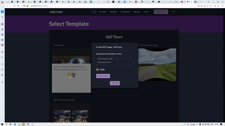Click the toolbar cube extensions icon

pos(215,6)
